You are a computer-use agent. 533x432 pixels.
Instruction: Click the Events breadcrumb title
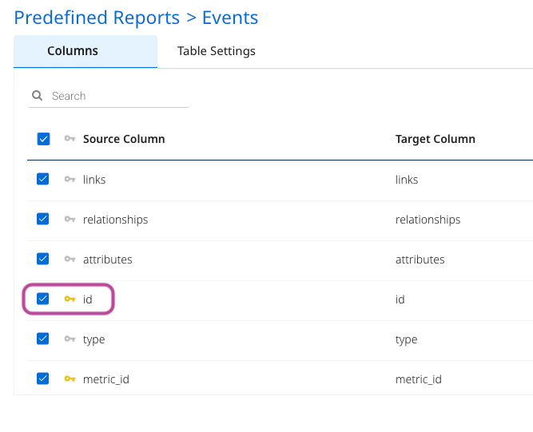click(x=230, y=18)
